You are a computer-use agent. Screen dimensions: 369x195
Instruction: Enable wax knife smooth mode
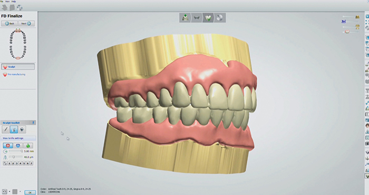pos(18,146)
